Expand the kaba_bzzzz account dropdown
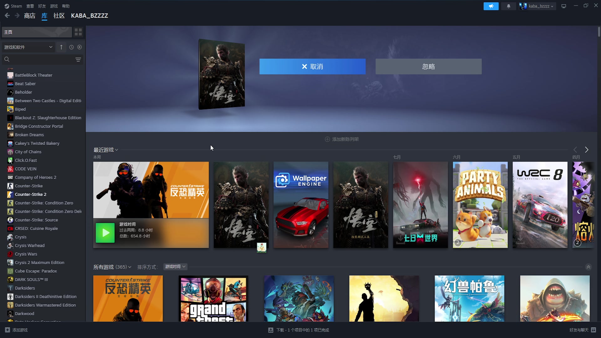 tap(537, 6)
